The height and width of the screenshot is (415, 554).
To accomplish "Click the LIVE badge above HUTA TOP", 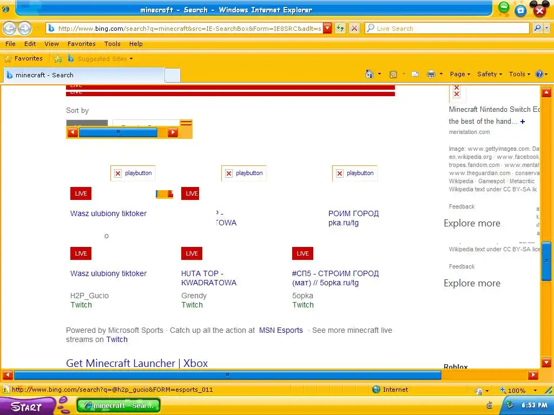I will click(x=192, y=253).
